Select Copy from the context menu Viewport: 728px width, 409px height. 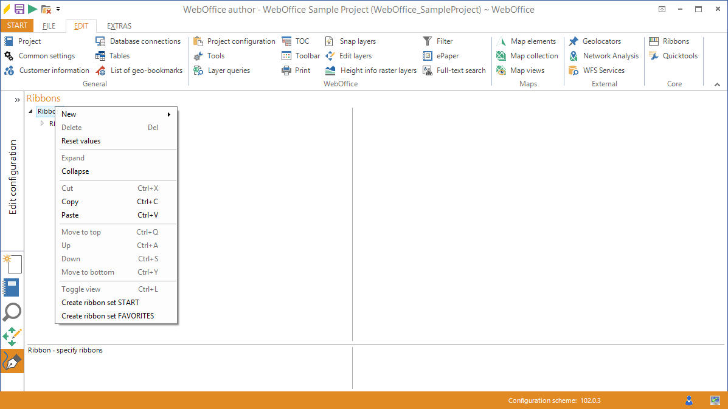[x=70, y=201]
